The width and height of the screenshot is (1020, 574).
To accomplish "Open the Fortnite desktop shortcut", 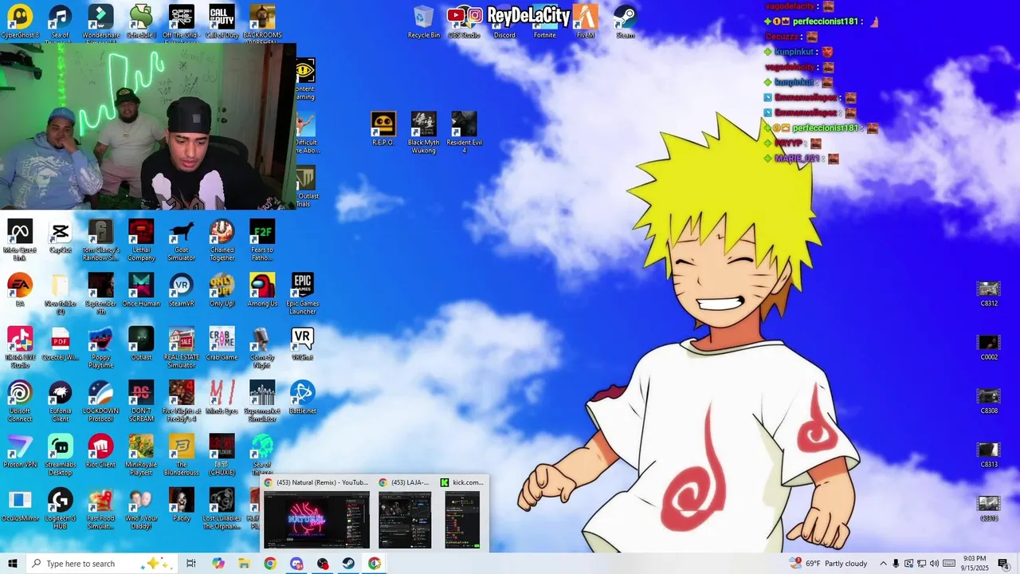I will [545, 22].
